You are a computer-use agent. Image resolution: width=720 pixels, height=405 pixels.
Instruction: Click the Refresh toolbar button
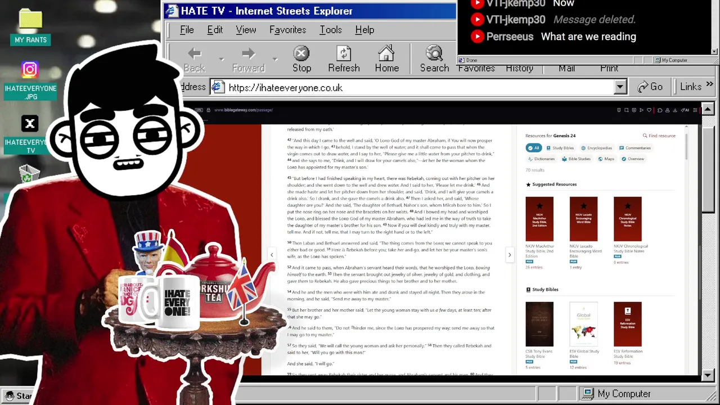344,60
